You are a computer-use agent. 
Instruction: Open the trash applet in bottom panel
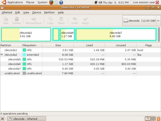coord(158,118)
